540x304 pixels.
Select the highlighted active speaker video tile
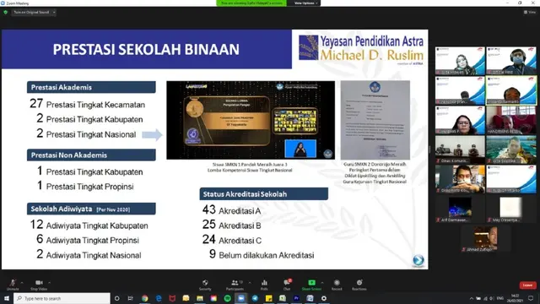click(511, 90)
